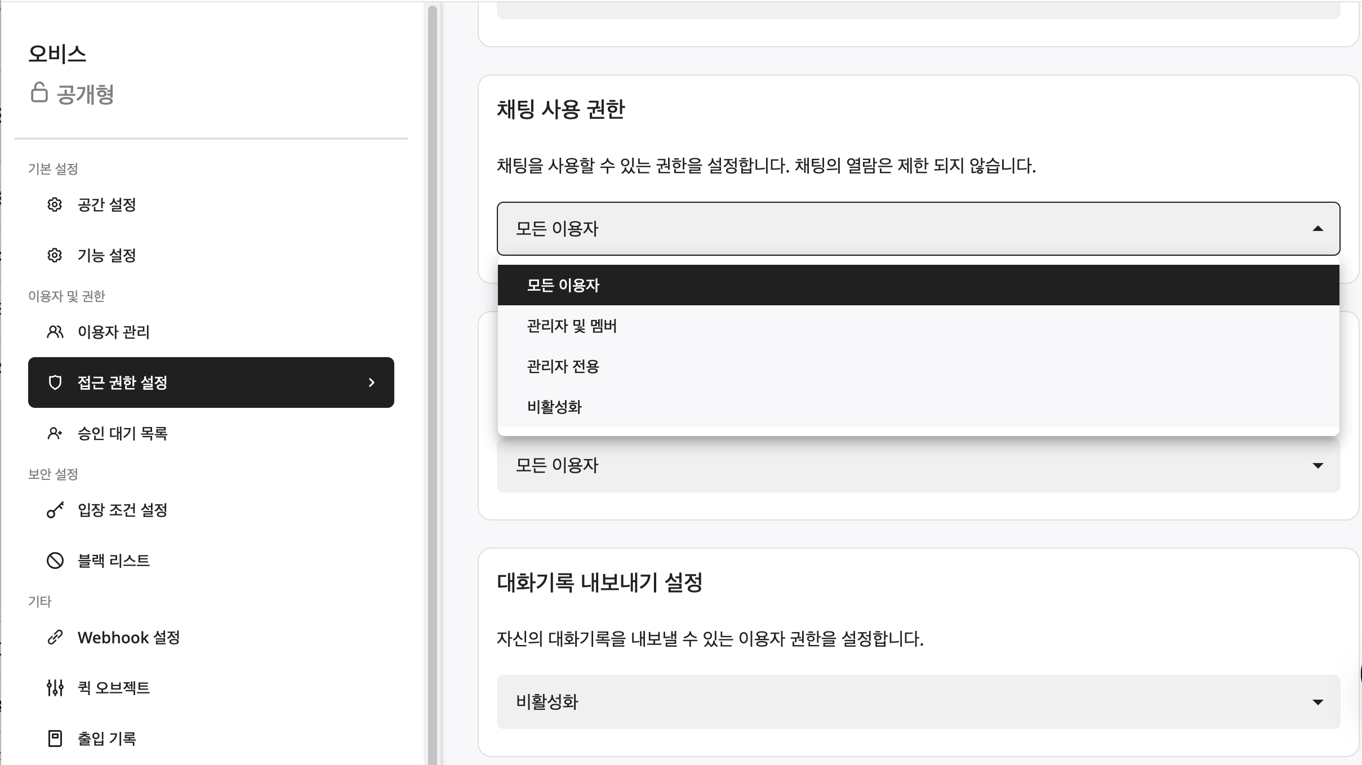Click the lock icon next to 공개형
The image size is (1362, 765).
[39, 92]
